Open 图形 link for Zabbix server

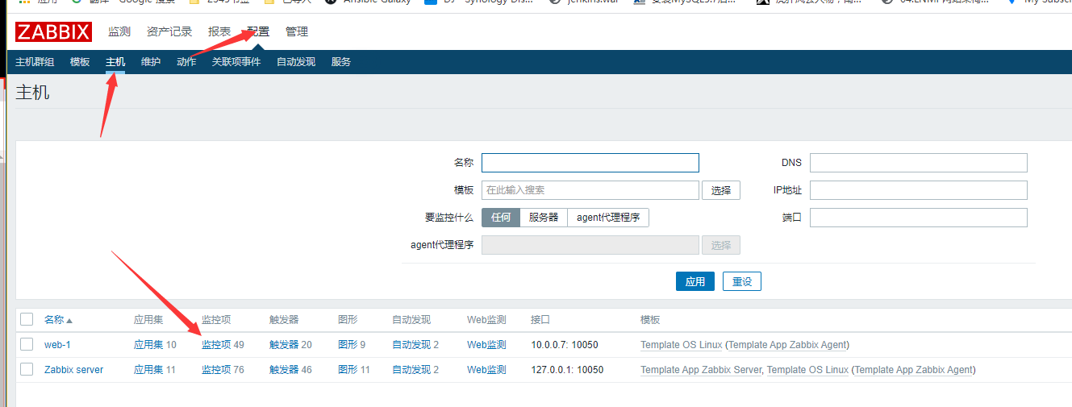[x=348, y=370]
